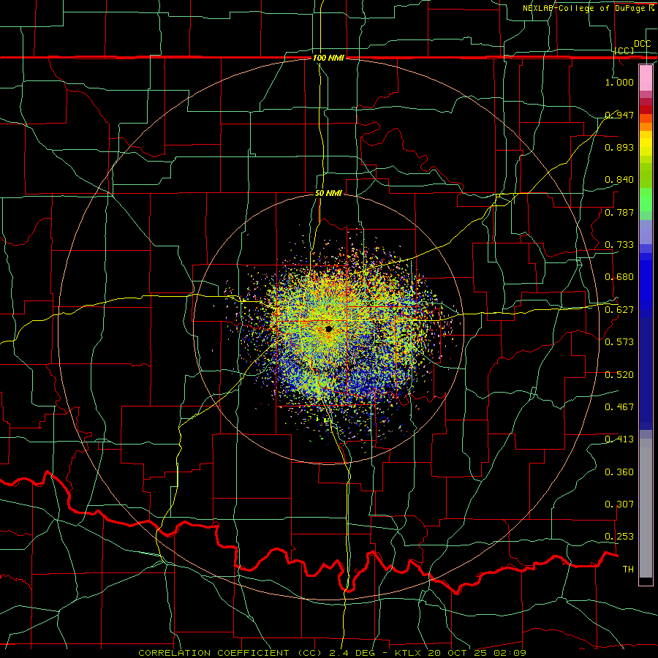Click the 0.573 legend value
This screenshot has width=658, height=658.
pos(619,341)
